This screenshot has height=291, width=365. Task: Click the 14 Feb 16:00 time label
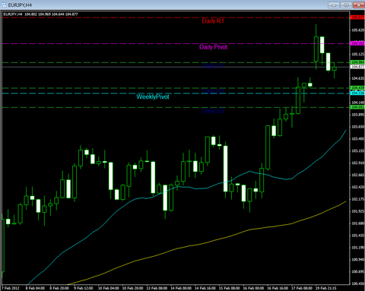[x=205, y=288]
